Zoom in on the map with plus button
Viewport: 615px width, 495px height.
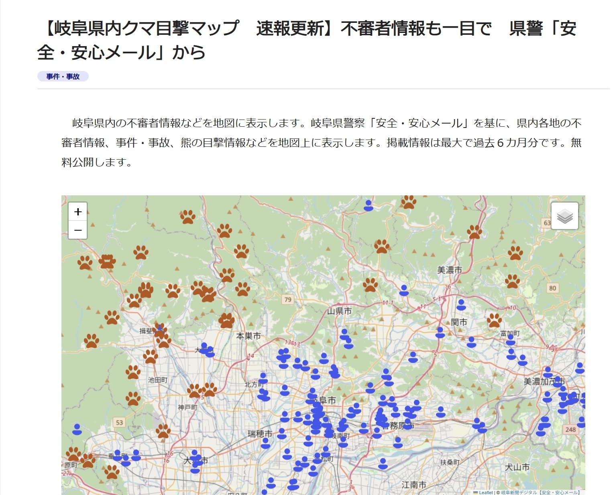pyautogui.click(x=78, y=211)
